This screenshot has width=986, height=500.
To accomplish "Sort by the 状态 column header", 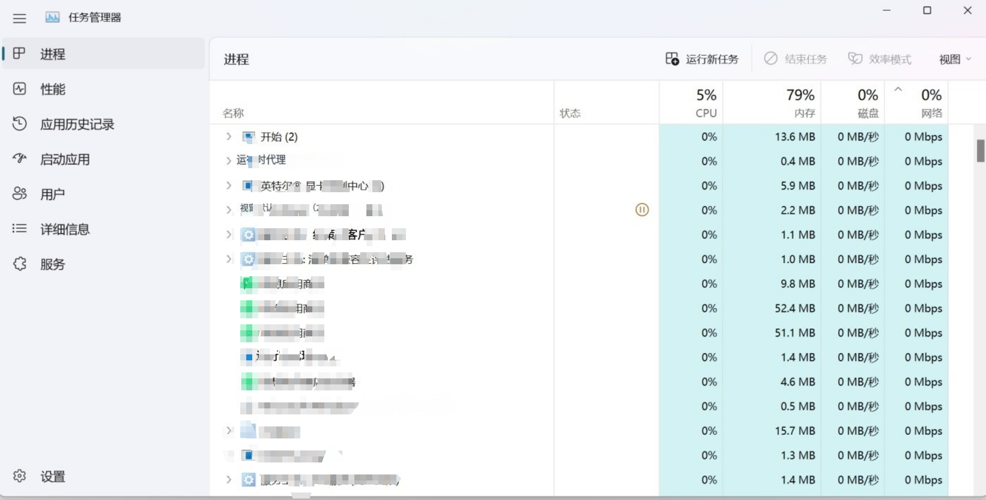I will (x=607, y=103).
